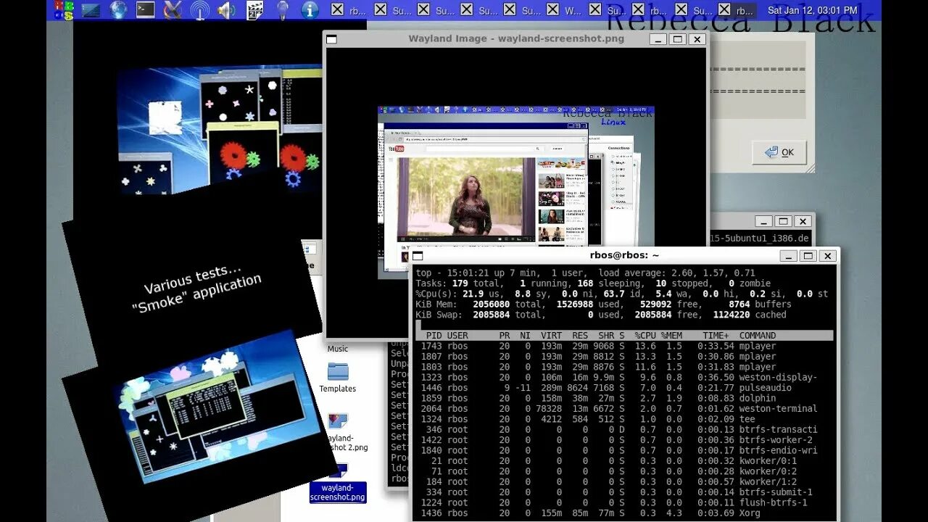This screenshot has width=928, height=522.
Task: Click the Wayland Image title bar text
Action: click(x=516, y=38)
